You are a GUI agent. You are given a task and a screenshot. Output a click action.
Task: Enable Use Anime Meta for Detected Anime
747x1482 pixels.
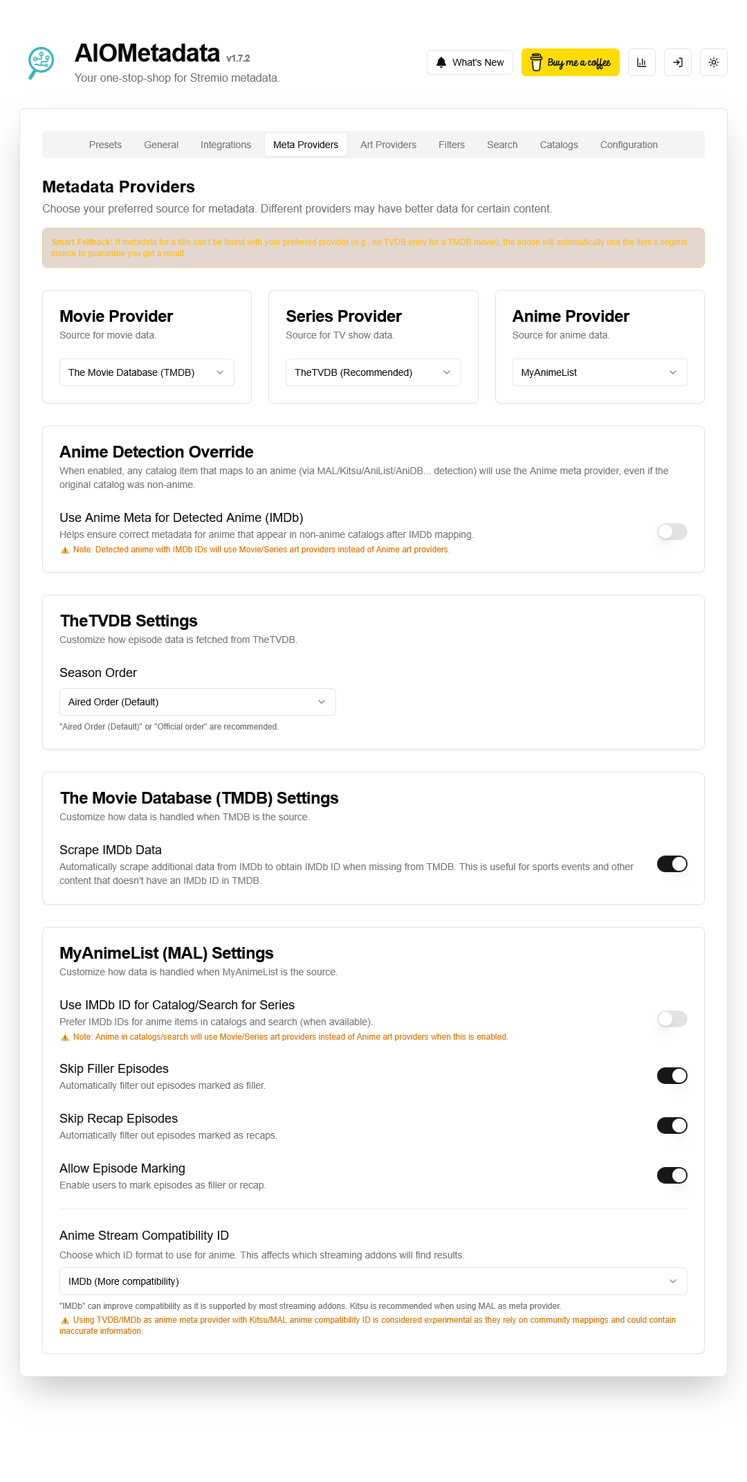671,532
